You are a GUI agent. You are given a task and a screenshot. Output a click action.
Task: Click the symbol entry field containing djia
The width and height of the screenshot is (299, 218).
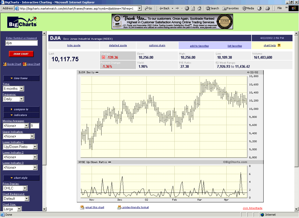(x=22, y=43)
